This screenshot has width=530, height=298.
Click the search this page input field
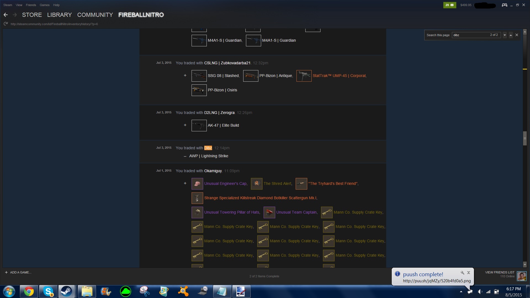coord(470,35)
